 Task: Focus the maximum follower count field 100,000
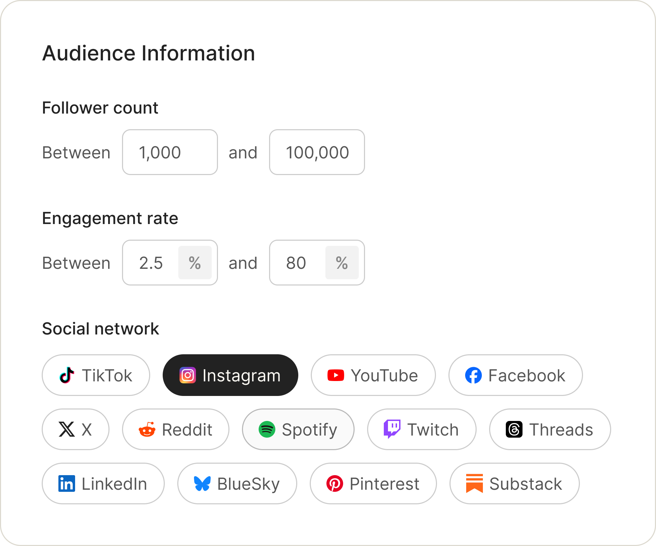(x=317, y=152)
